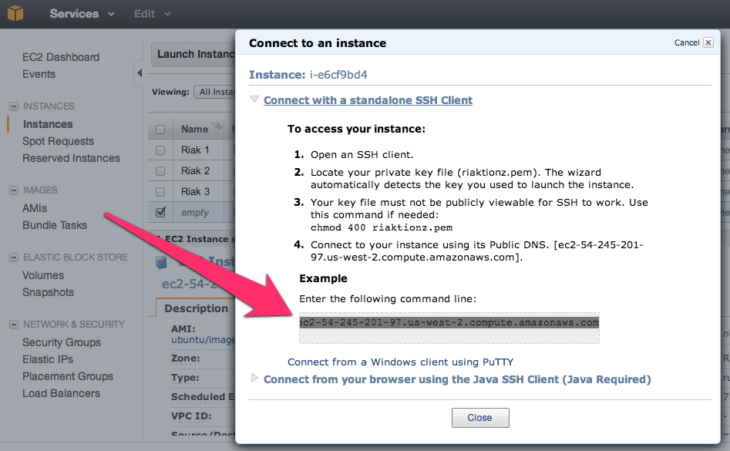Screen dimensions: 730x451
Task: Select the Riak 3 instance name
Action: pyautogui.click(x=196, y=192)
